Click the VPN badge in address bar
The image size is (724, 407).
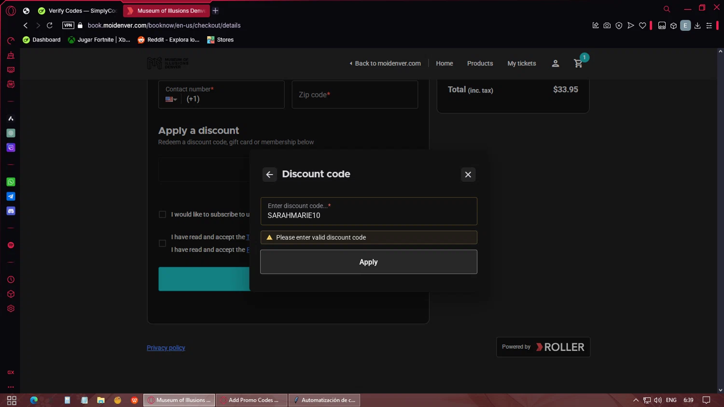pyautogui.click(x=68, y=26)
